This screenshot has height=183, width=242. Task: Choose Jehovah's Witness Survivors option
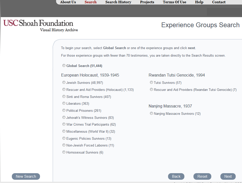(x=64, y=117)
